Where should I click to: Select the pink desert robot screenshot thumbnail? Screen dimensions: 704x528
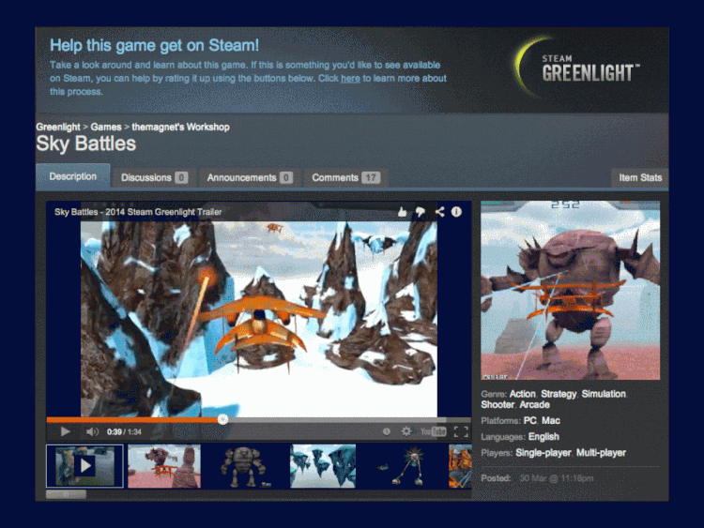click(164, 466)
